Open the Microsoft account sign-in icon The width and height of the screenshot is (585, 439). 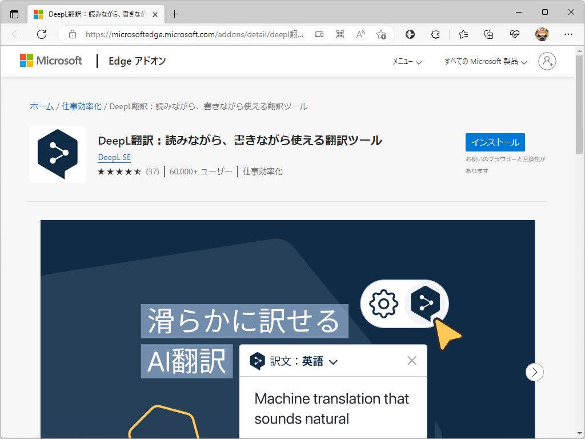[x=547, y=61]
